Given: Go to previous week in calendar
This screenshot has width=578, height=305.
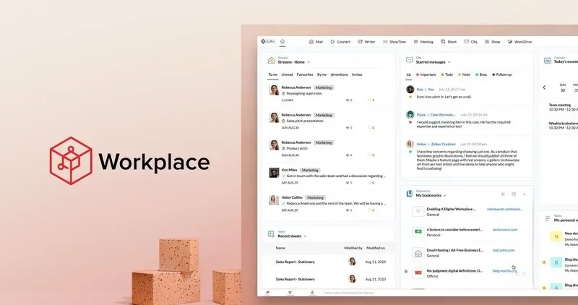Looking at the screenshot, I should pyautogui.click(x=544, y=87).
